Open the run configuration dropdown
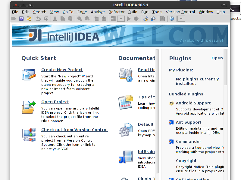This screenshot has height=180, width=241. [x=120, y=19]
